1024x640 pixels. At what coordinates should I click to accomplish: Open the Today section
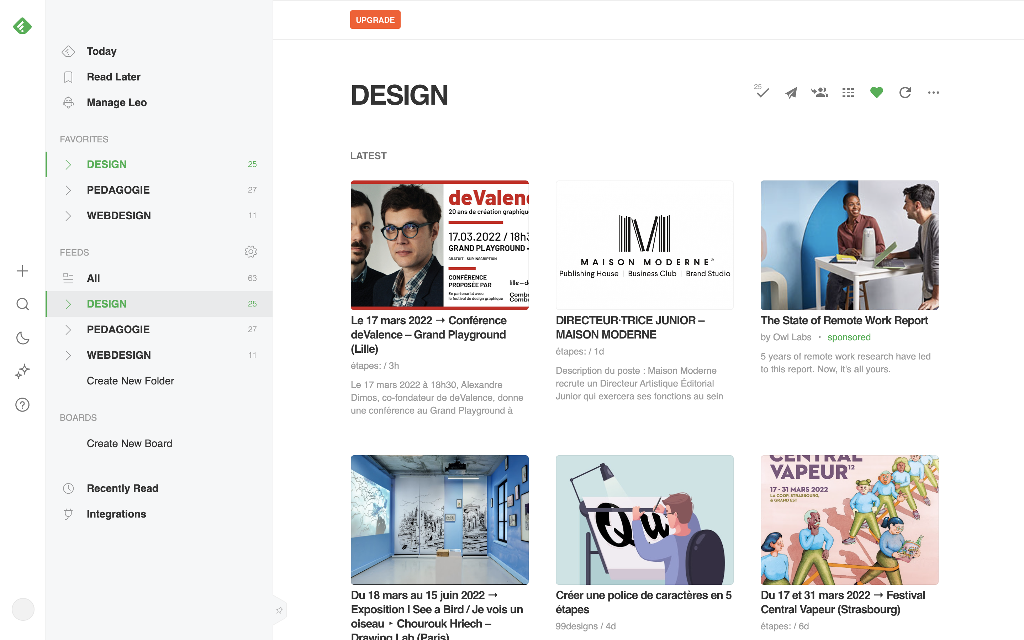pyautogui.click(x=101, y=51)
